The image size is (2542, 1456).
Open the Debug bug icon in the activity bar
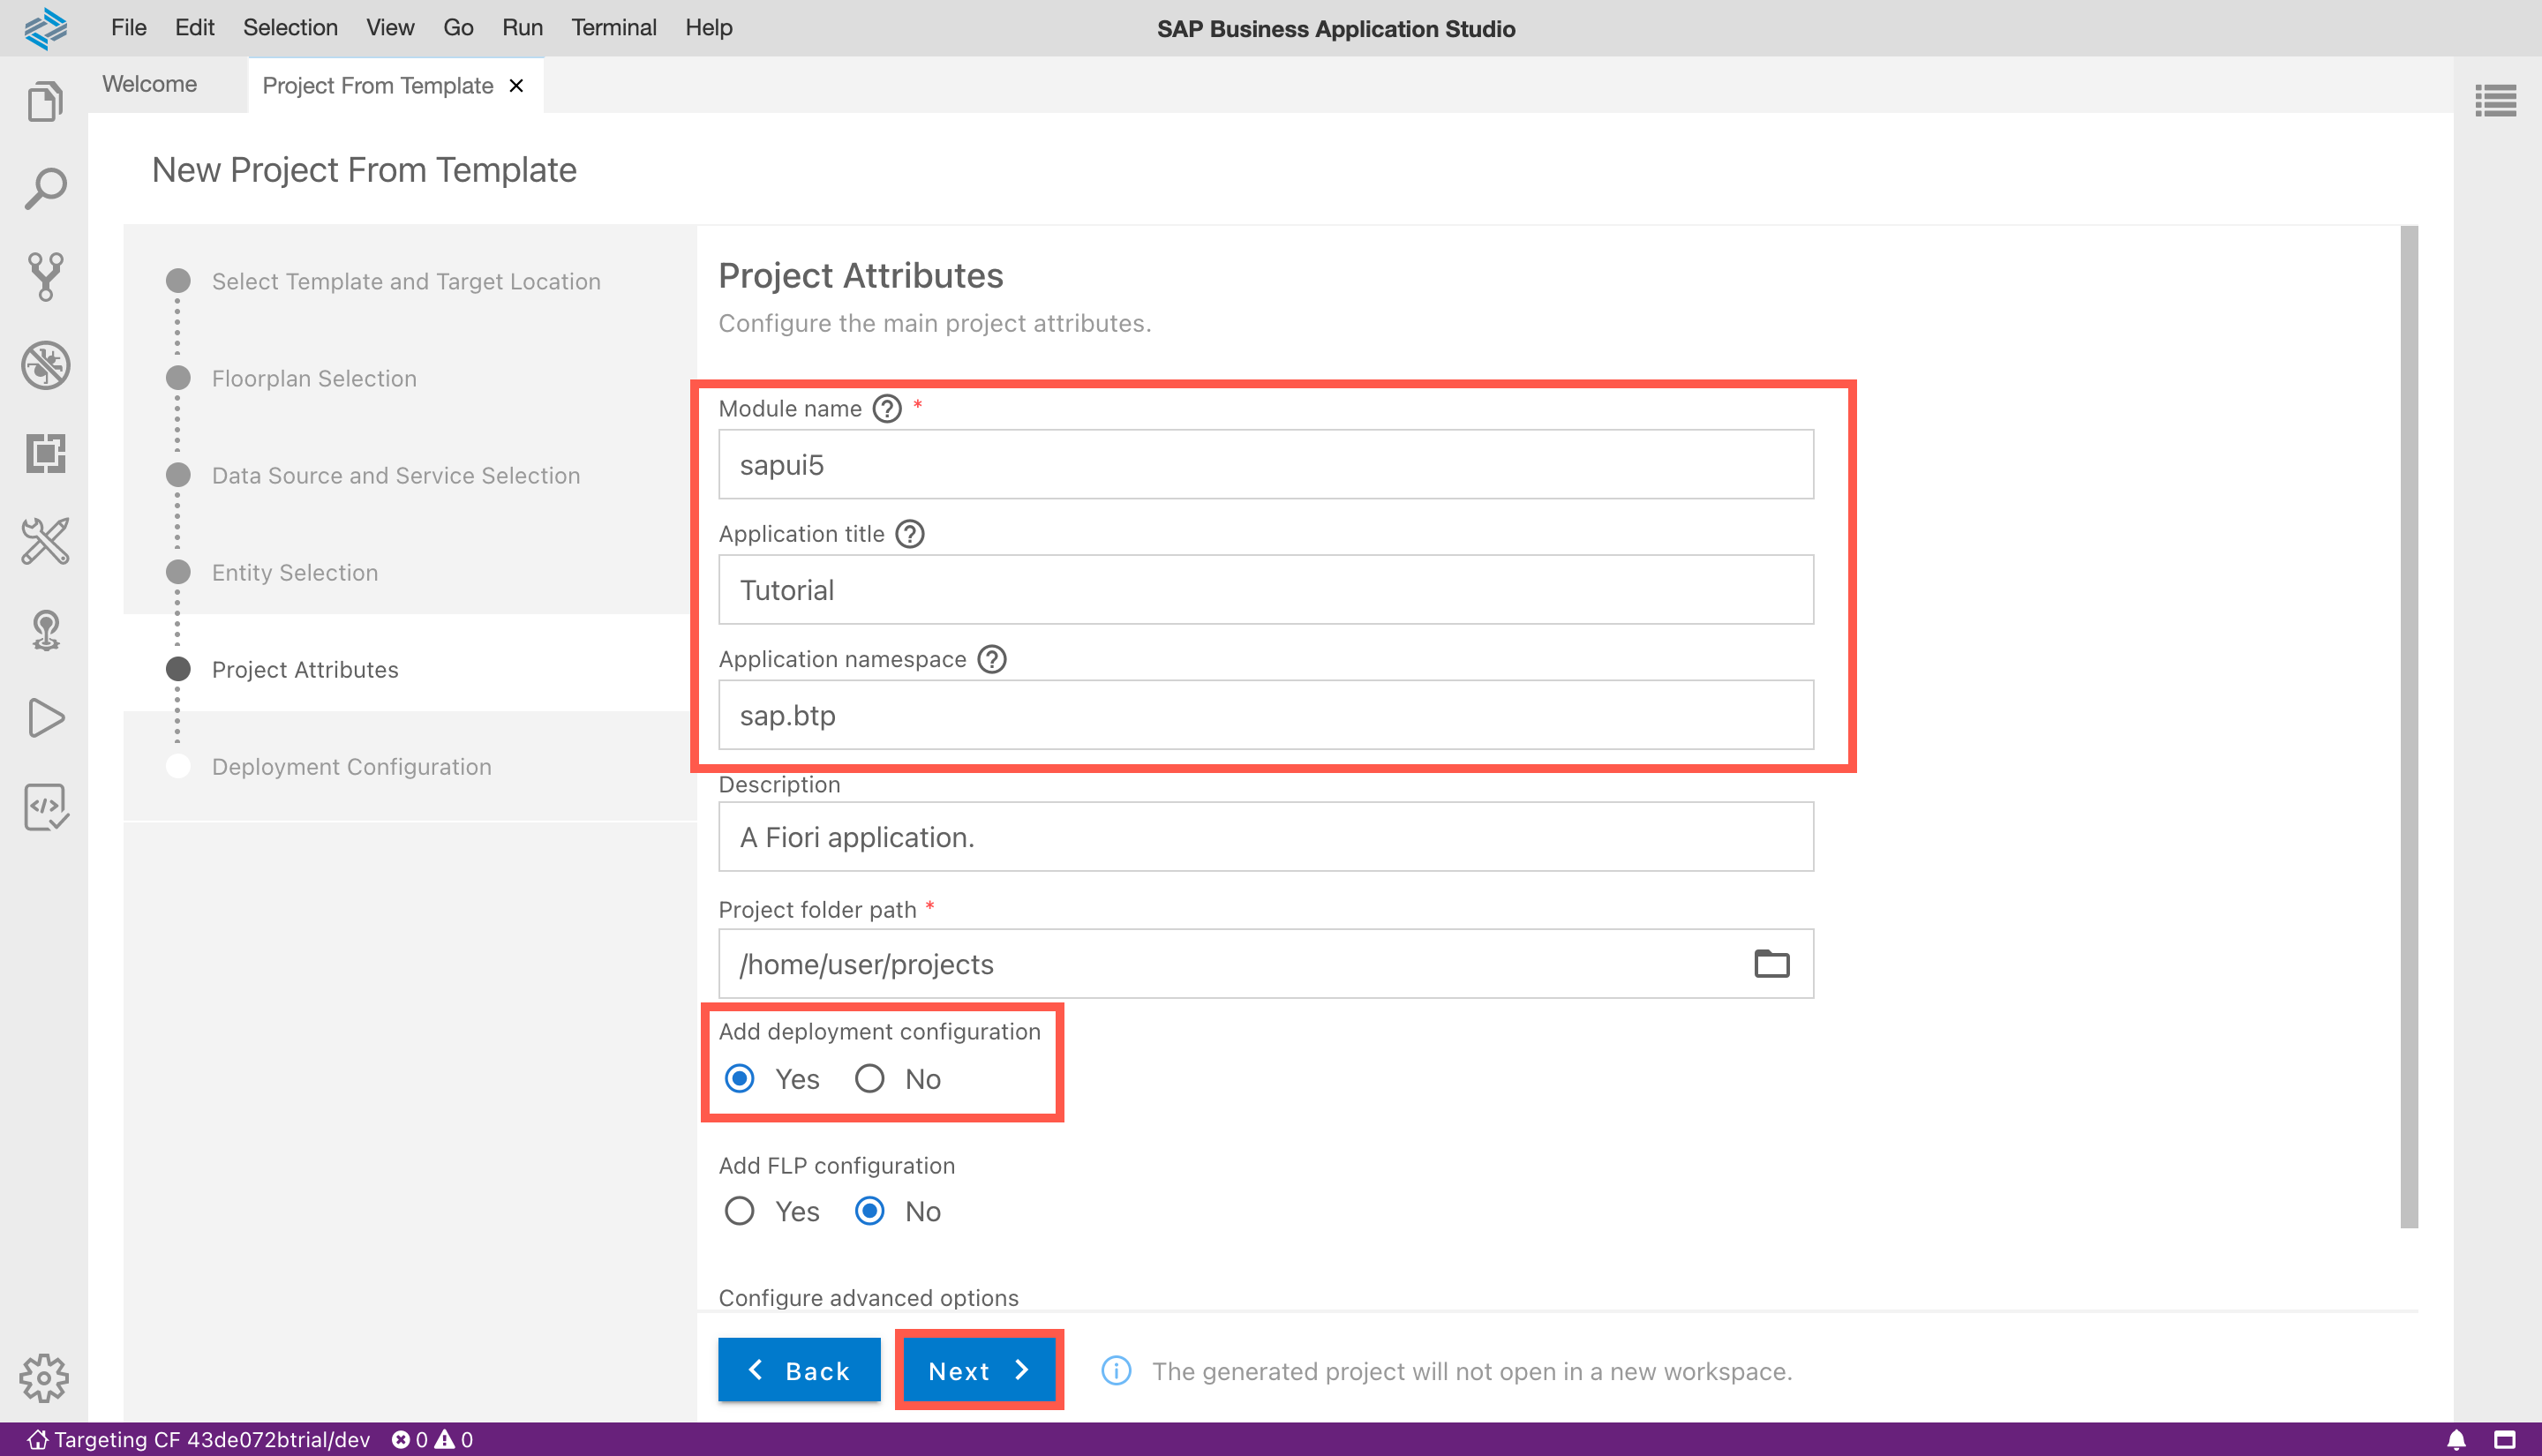pyautogui.click(x=45, y=365)
